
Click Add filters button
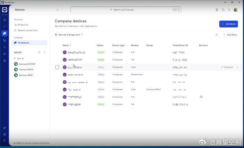tap(230, 35)
